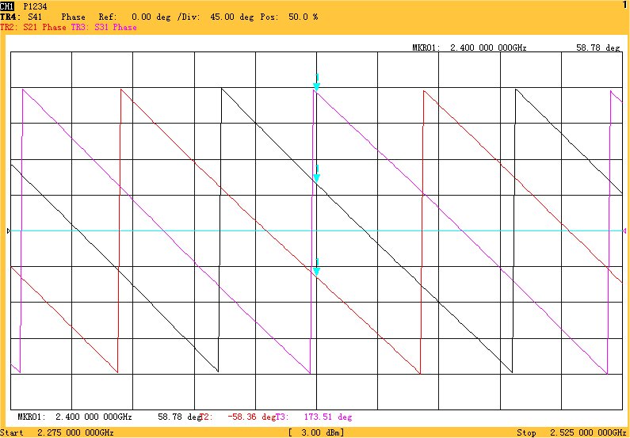
Task: Click the top-right 58.78 deg marker value
Action: pos(598,48)
